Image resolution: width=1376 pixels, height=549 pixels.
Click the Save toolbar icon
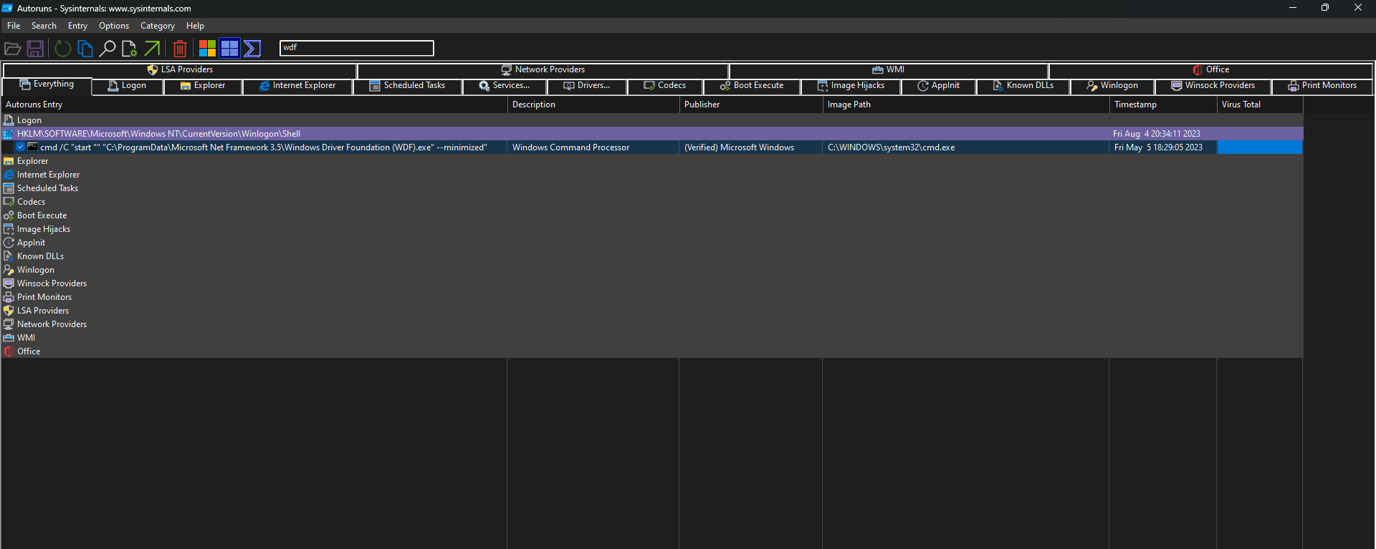click(35, 49)
